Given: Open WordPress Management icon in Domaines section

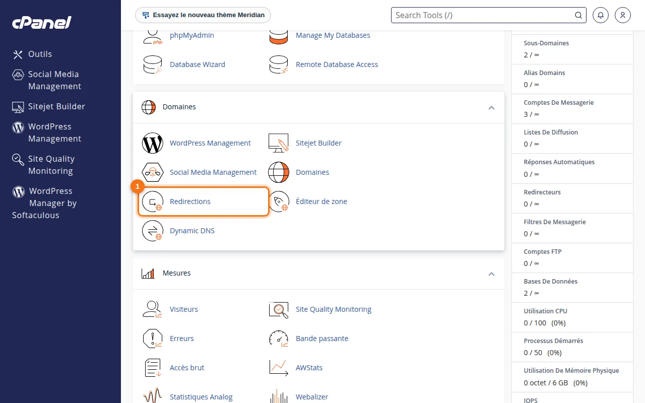Looking at the screenshot, I should [152, 143].
